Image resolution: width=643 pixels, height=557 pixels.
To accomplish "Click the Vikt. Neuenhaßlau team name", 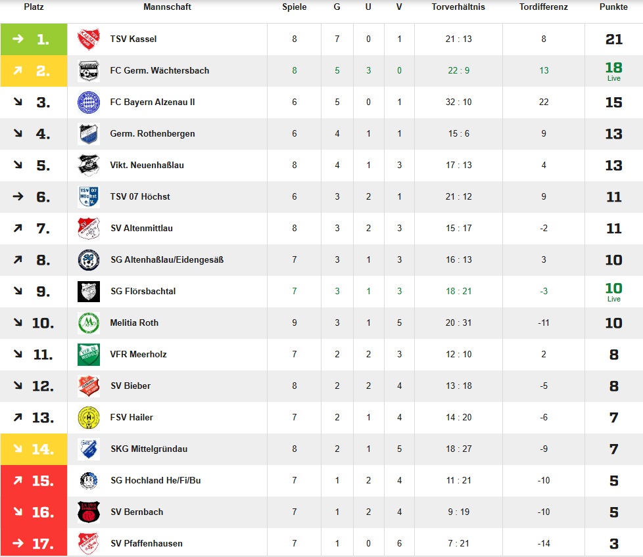I will point(147,165).
